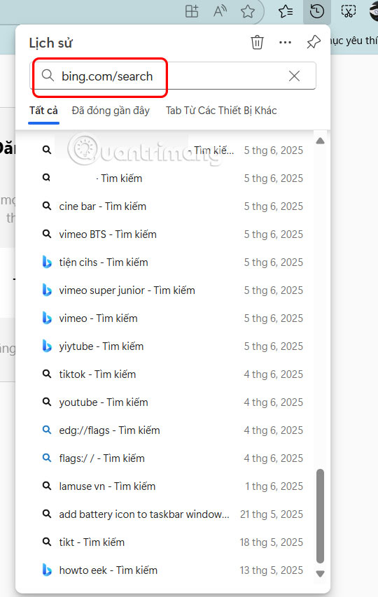Image resolution: width=378 pixels, height=597 pixels.
Task: Clear the history search text
Action: point(294,76)
